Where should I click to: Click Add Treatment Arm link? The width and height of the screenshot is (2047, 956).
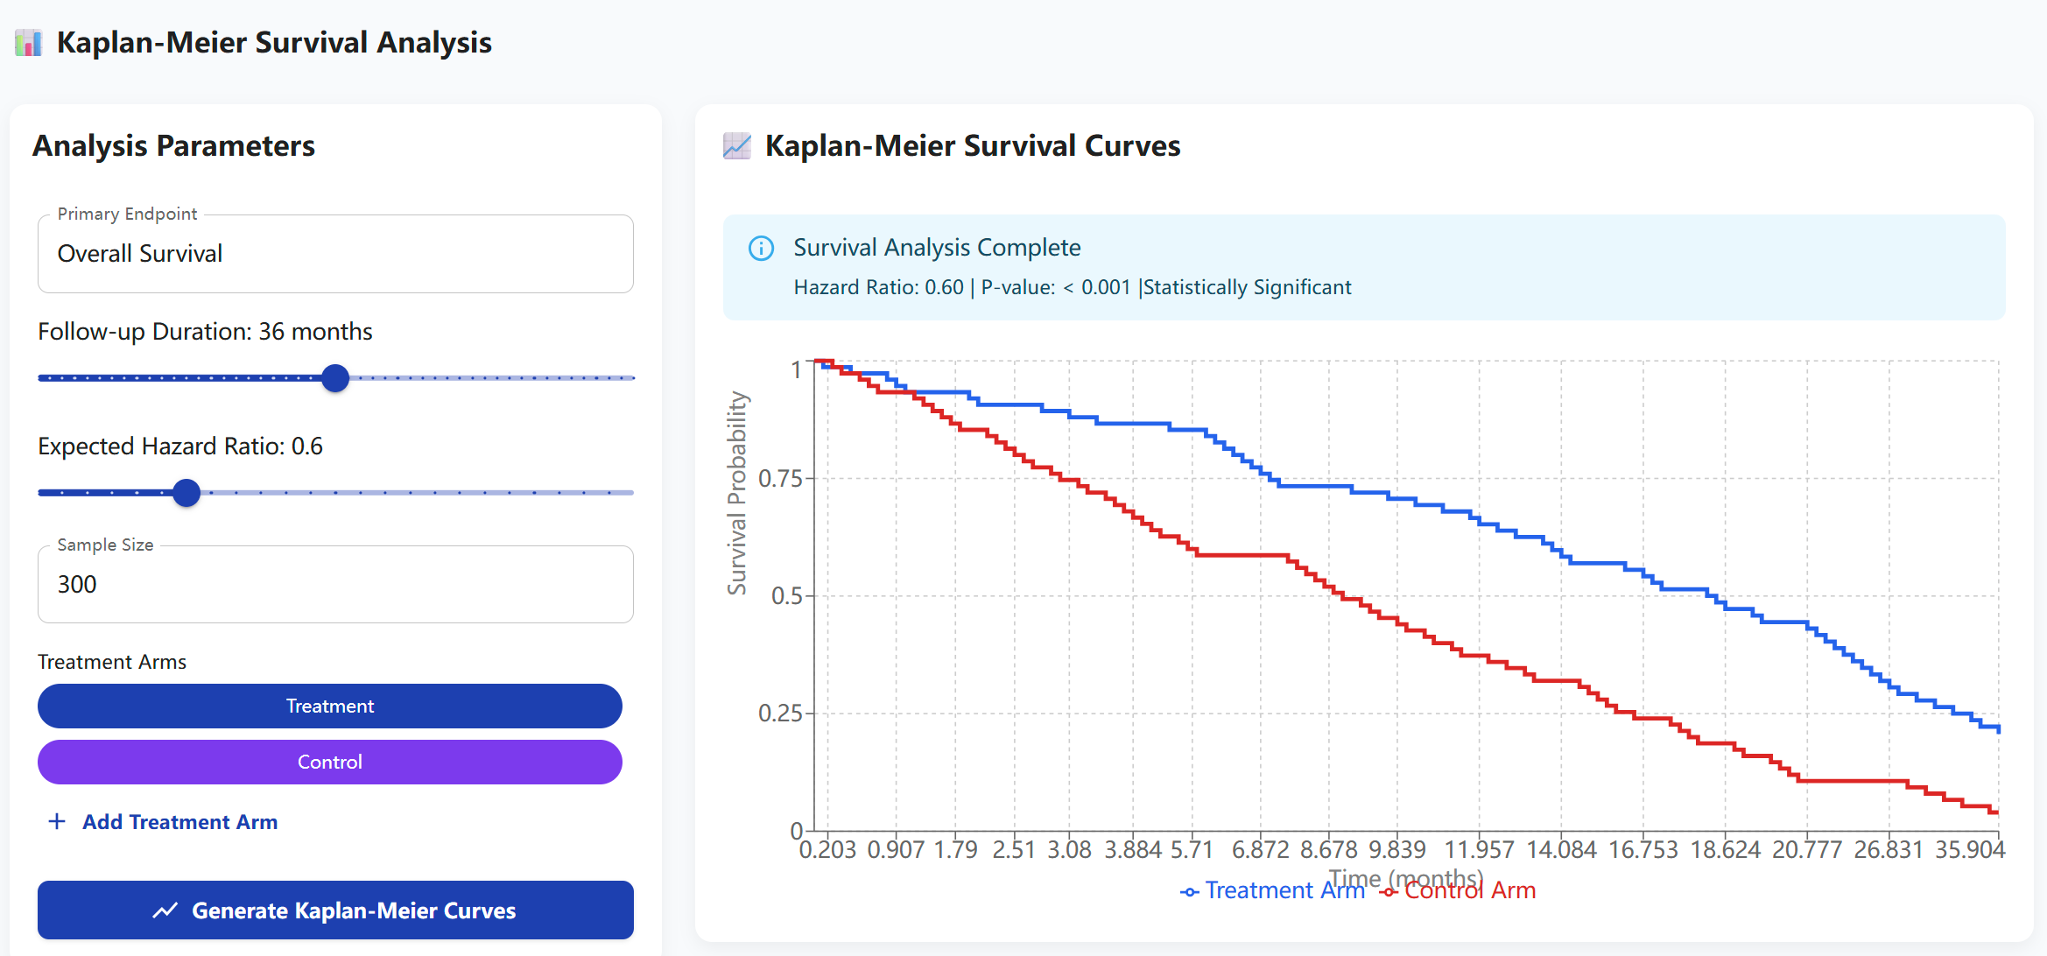[x=179, y=821]
